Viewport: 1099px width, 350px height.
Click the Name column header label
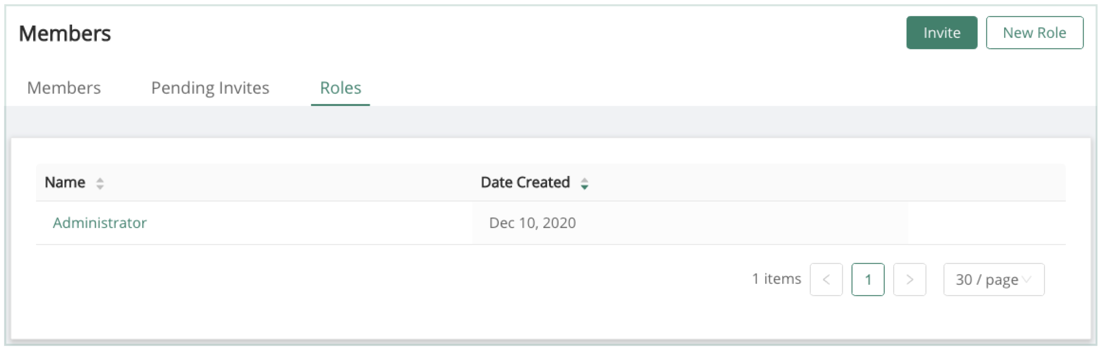pos(65,183)
